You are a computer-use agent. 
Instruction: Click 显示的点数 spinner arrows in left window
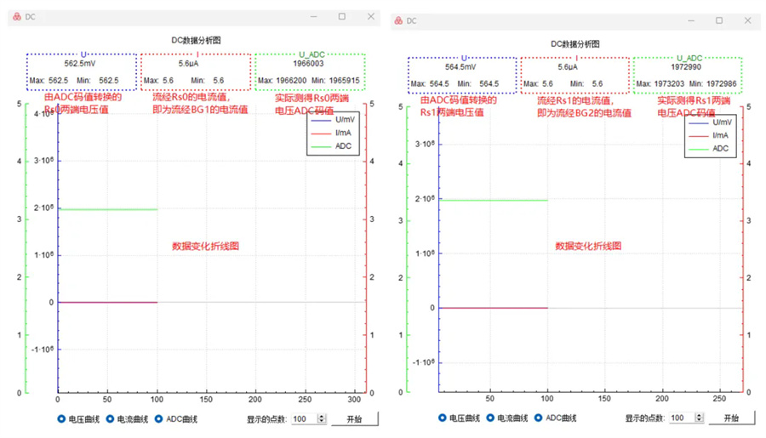click(322, 419)
